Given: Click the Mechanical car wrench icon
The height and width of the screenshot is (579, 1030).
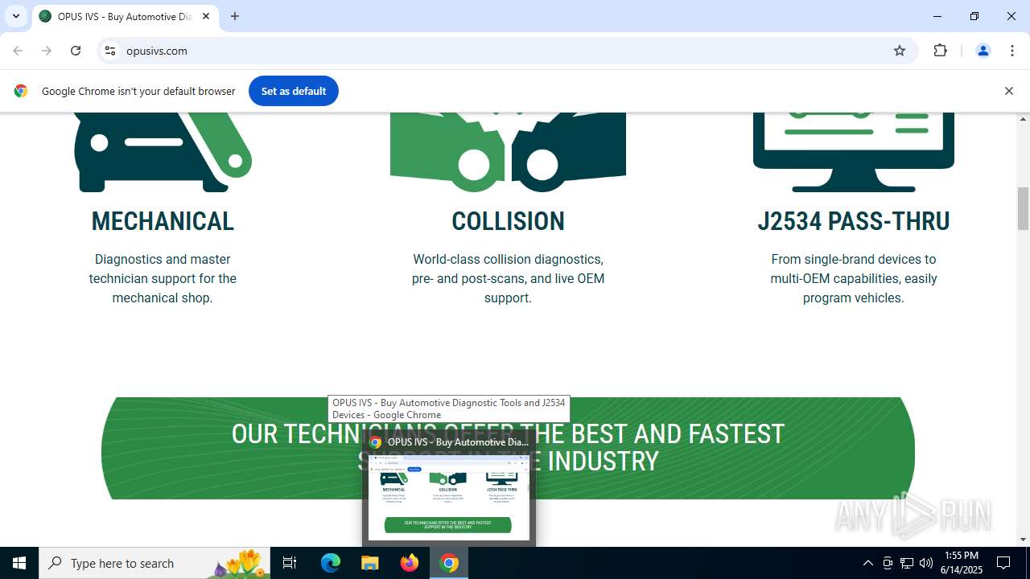Looking at the screenshot, I should (163, 152).
